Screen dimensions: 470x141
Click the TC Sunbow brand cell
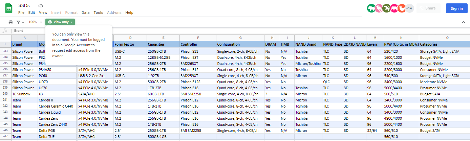tap(24, 94)
